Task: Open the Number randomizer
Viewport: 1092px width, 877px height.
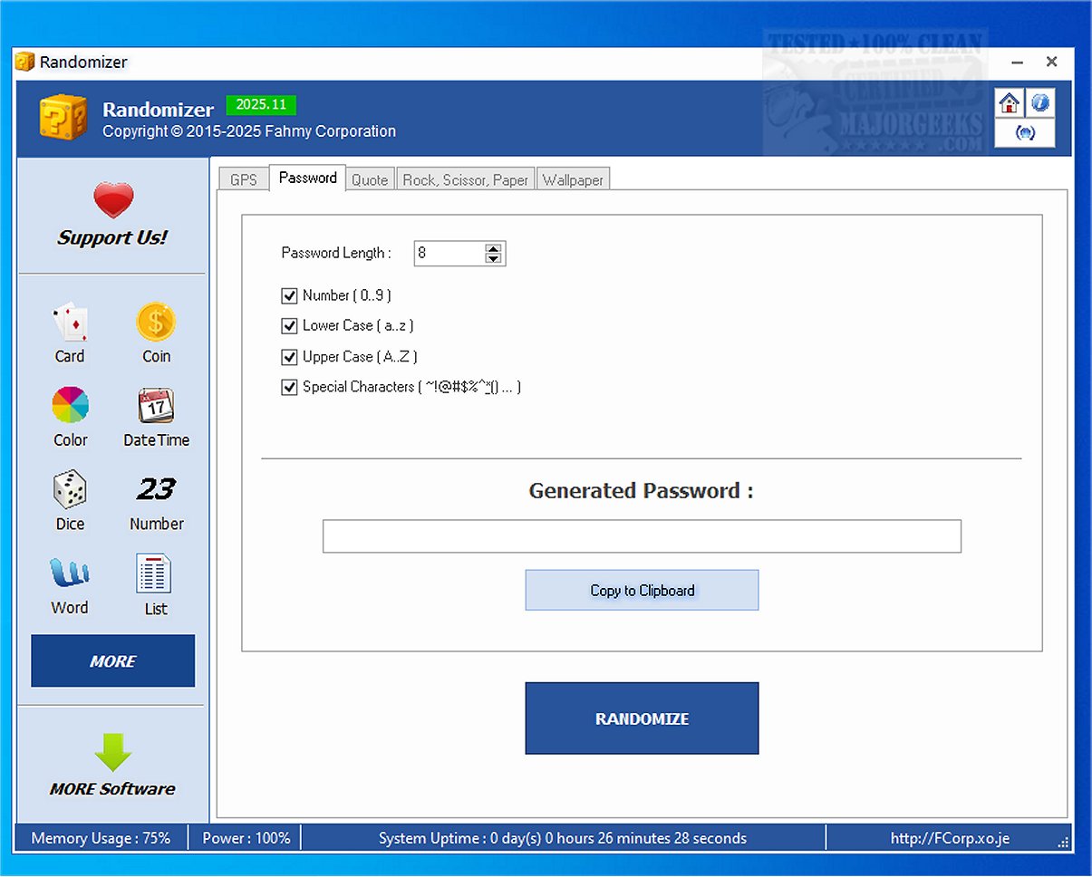Action: [x=156, y=501]
